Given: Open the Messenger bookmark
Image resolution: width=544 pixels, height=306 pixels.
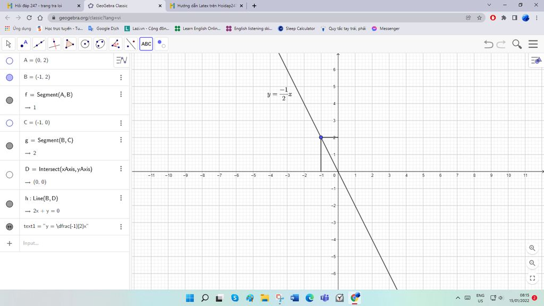Looking at the screenshot, I should [386, 29].
